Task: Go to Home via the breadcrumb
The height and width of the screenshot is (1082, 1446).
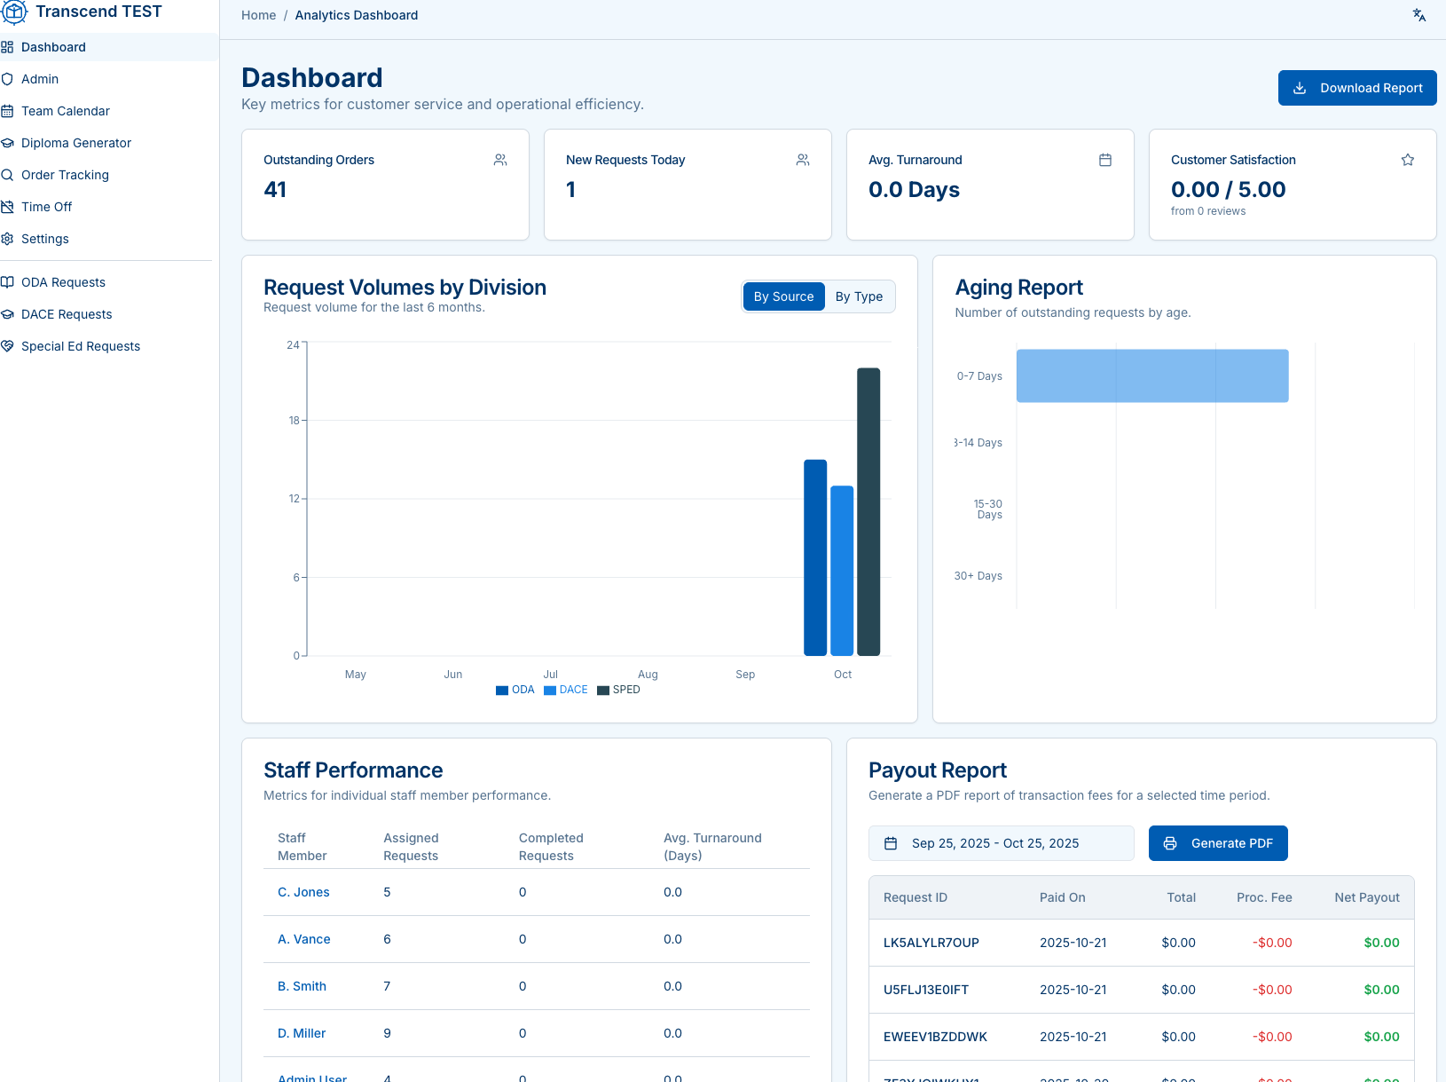Action: pos(258,15)
